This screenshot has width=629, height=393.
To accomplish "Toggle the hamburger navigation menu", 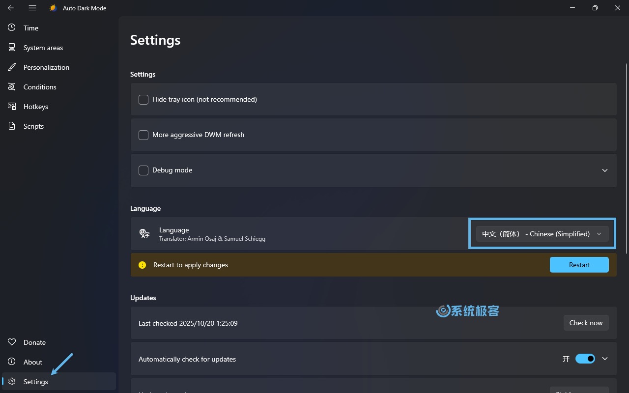I will pos(32,8).
